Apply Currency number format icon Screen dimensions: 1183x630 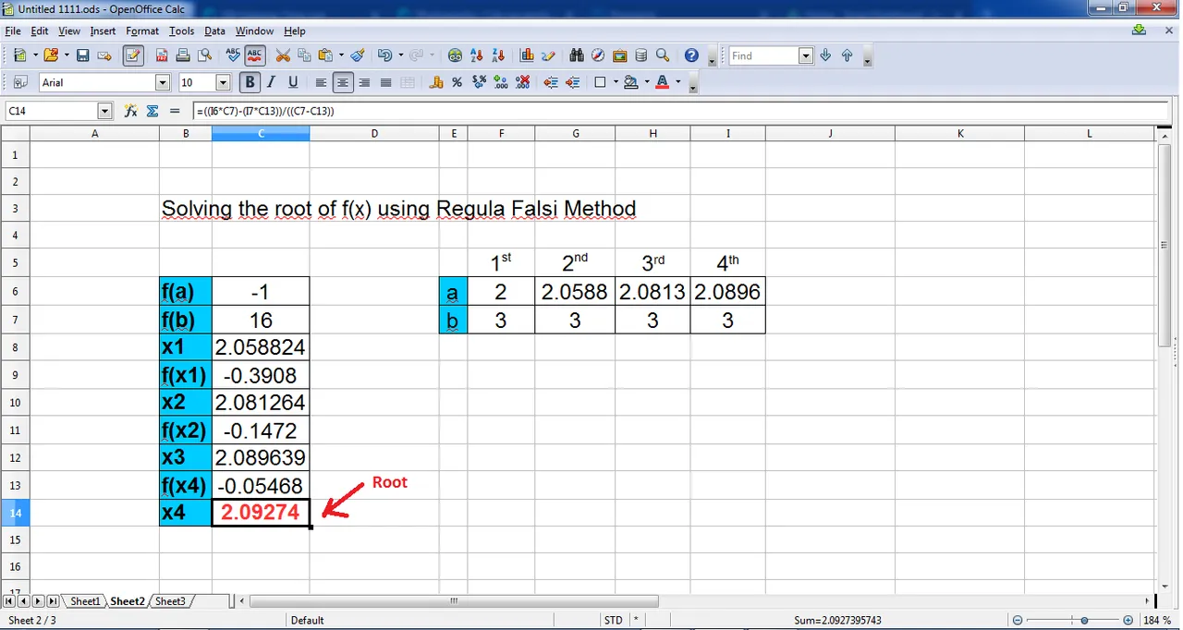click(x=436, y=83)
